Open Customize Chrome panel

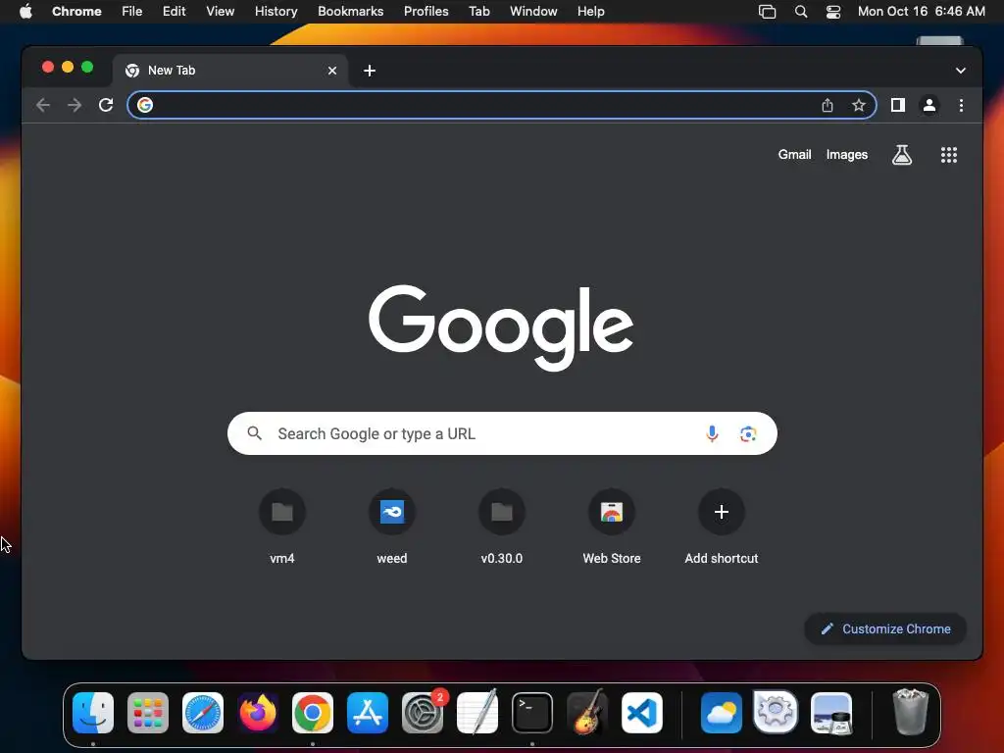click(885, 628)
